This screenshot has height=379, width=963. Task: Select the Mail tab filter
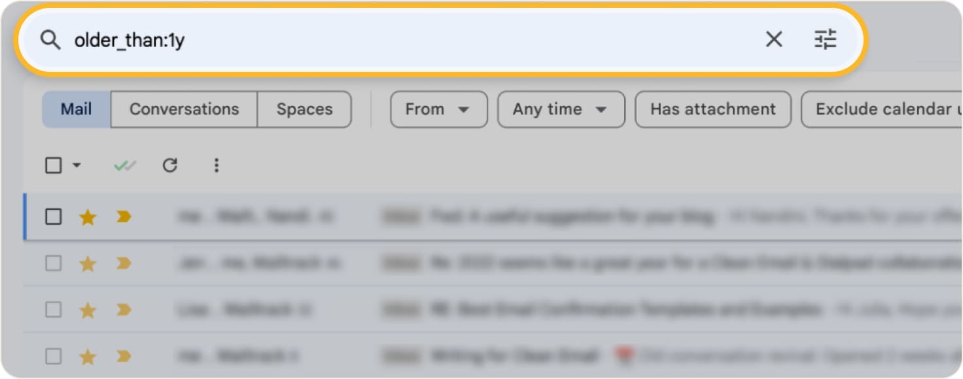75,109
